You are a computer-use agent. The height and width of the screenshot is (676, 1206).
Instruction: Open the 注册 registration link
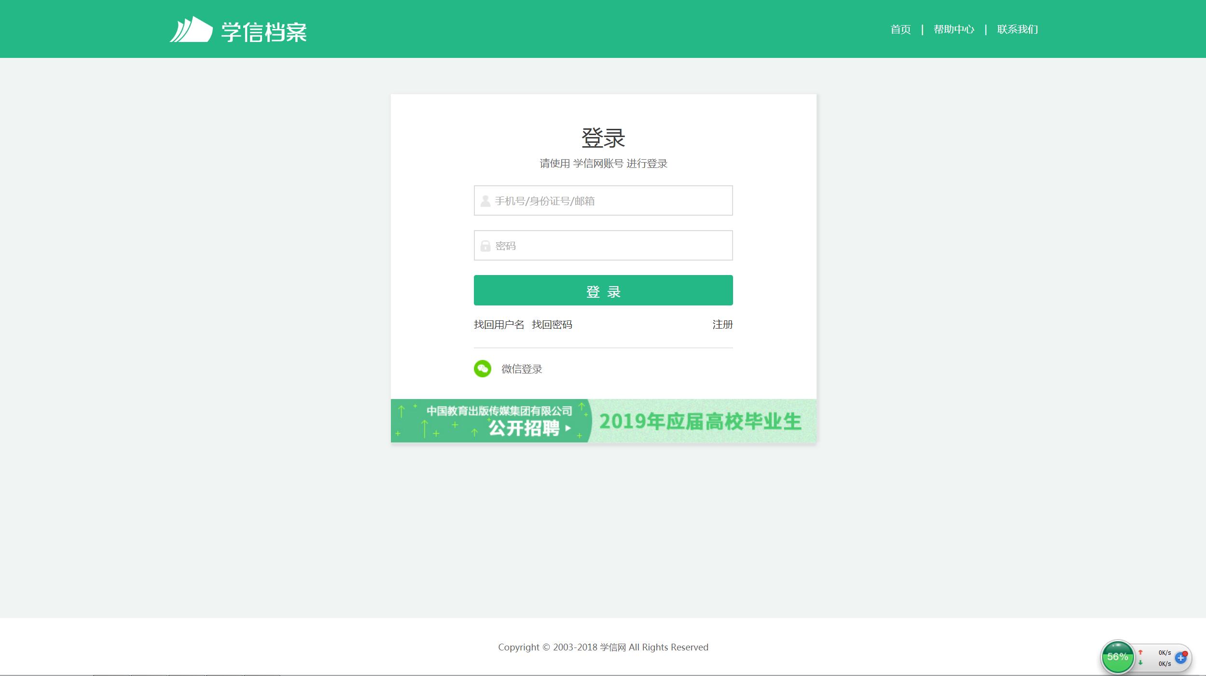(x=721, y=325)
